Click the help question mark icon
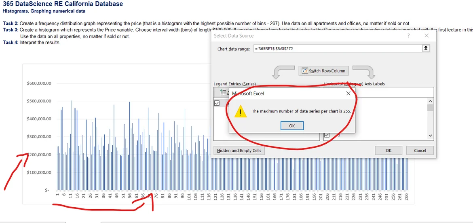This screenshot has width=473, height=223. (408, 36)
